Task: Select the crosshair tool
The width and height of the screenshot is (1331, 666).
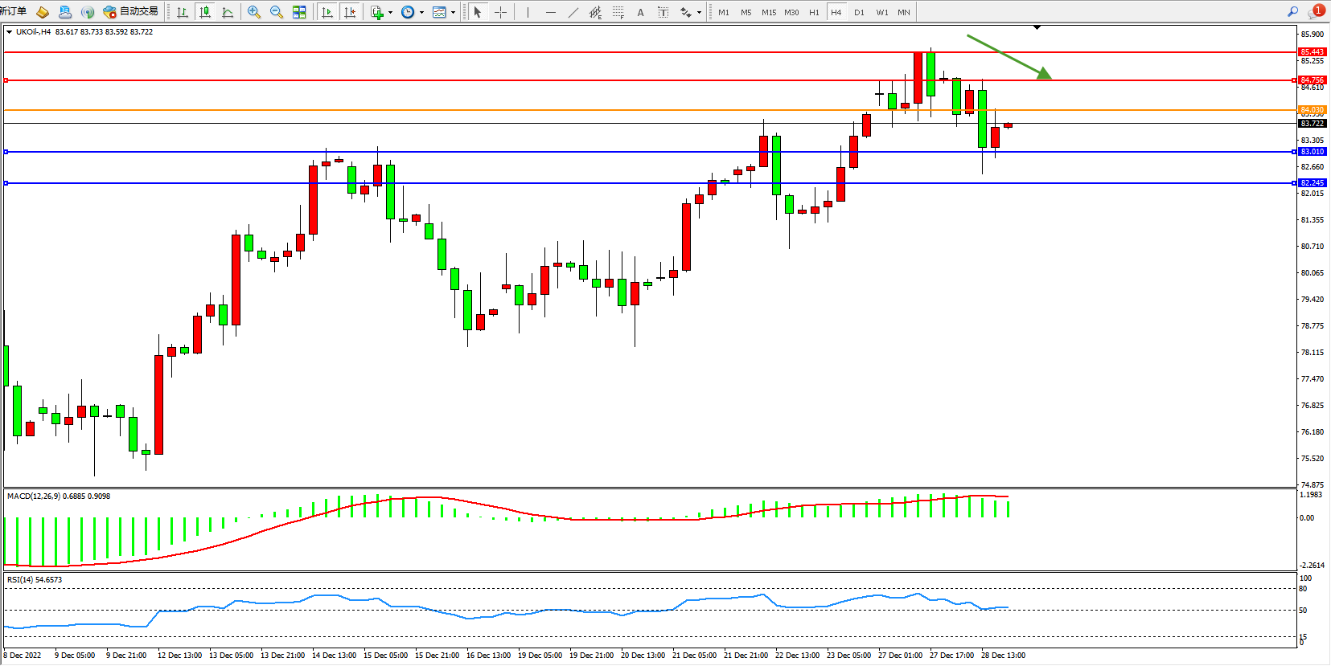Action: click(x=500, y=12)
